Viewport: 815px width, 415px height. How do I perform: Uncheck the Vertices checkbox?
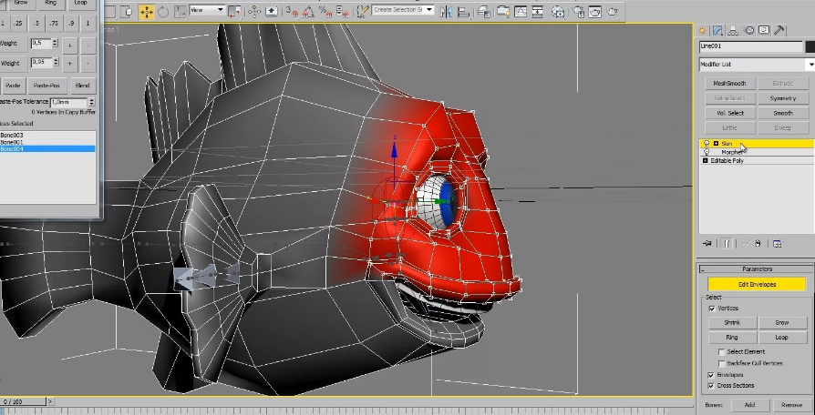point(712,309)
